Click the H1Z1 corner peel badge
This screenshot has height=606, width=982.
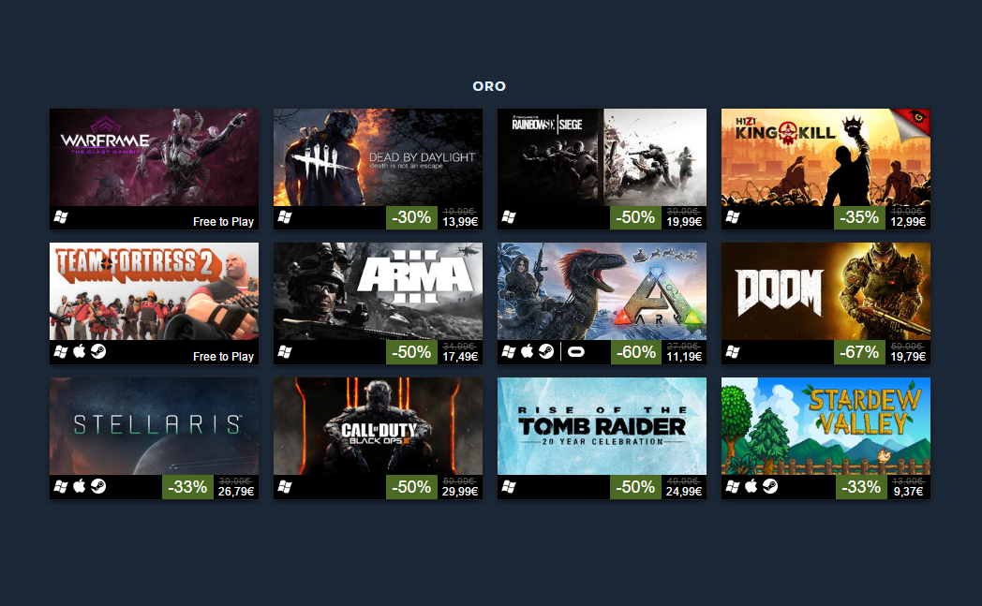pos(912,121)
